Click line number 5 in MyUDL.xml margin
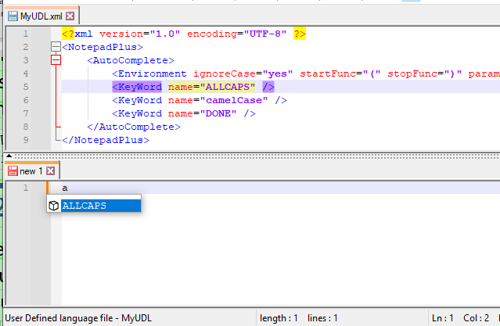The height and width of the screenshot is (326, 500). coord(26,87)
